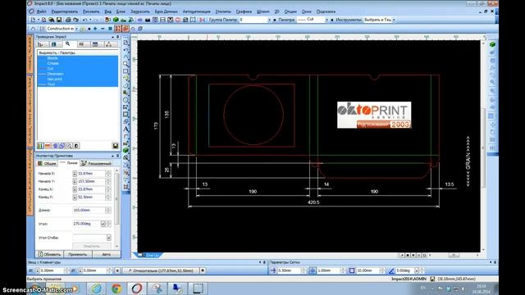Toggle the lock beside the dY input field

point(80,270)
